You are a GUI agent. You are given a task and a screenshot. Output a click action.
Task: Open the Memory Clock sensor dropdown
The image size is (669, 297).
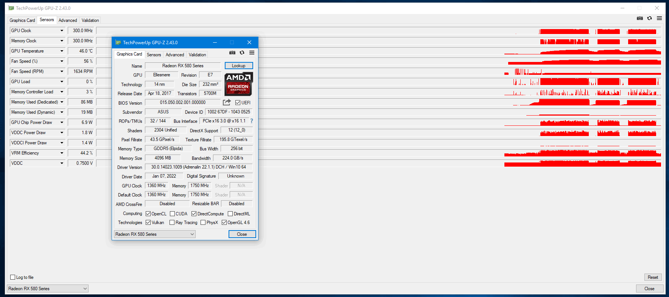coord(62,41)
